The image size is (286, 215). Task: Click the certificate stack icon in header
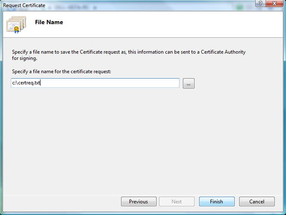(16, 24)
